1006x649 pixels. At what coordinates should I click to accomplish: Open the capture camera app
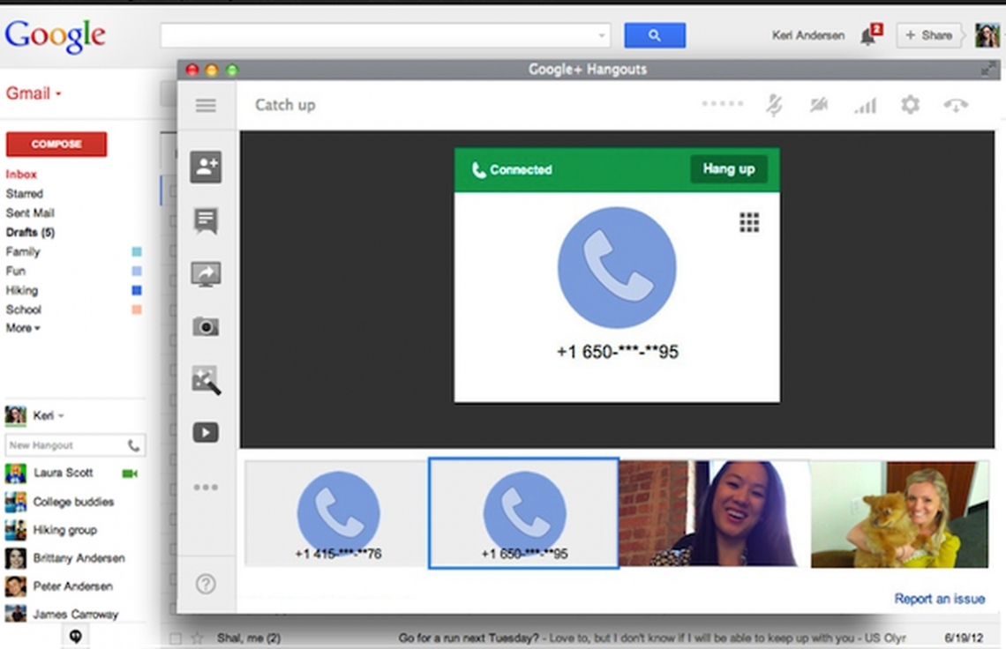pyautogui.click(x=206, y=326)
